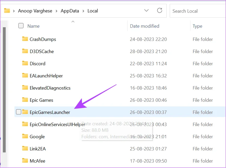Tick the EpicGamesLauncher row checkbox
This screenshot has height=168, width=226.
pos(19,112)
